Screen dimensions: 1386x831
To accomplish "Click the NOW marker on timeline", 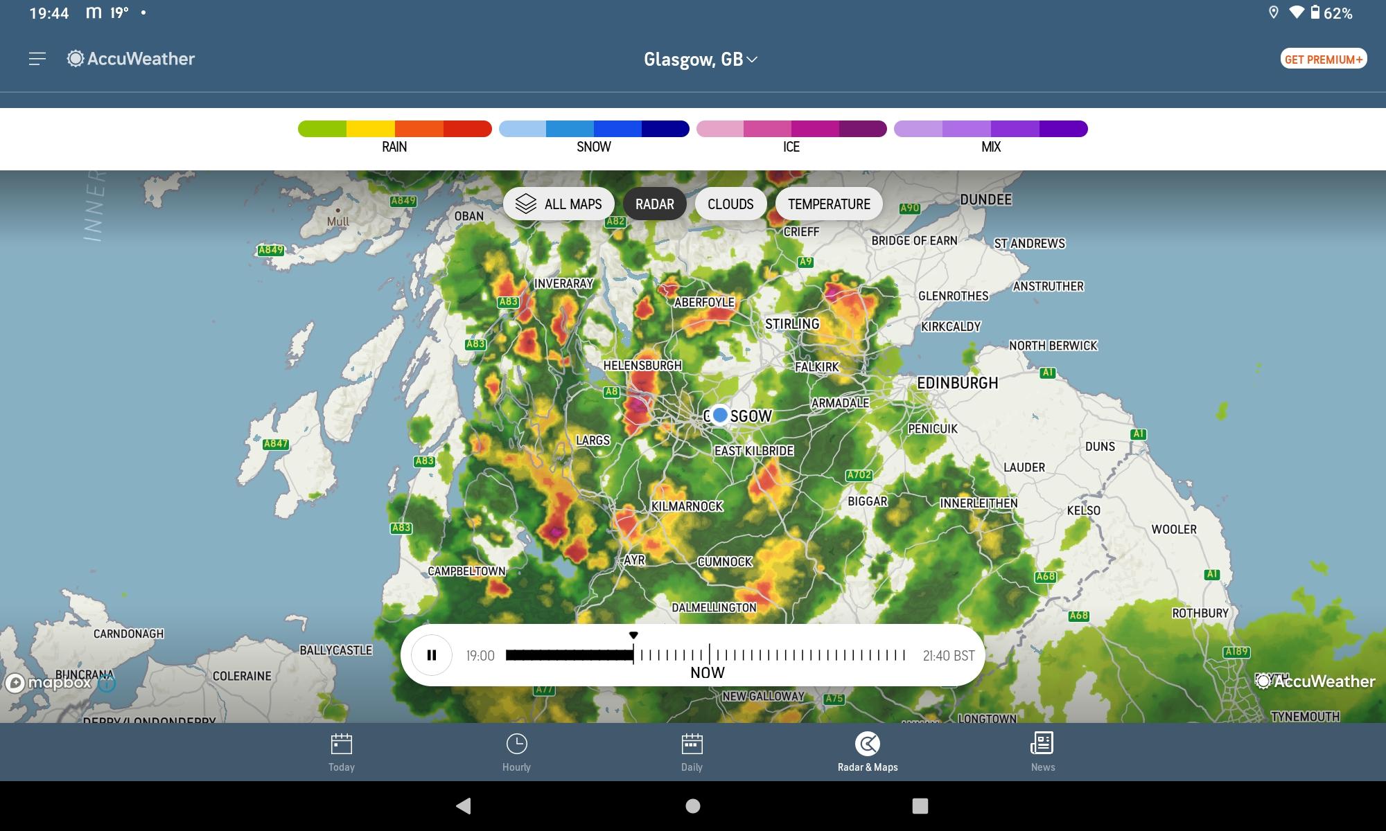I will click(708, 672).
